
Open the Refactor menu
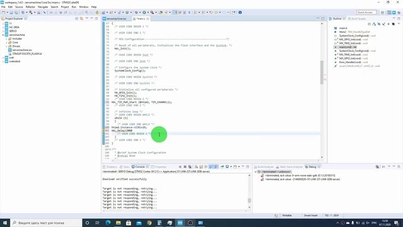click(30, 7)
